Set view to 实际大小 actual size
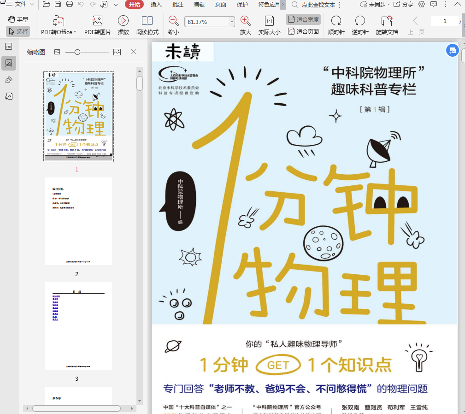The height and width of the screenshot is (414, 465). click(x=269, y=25)
